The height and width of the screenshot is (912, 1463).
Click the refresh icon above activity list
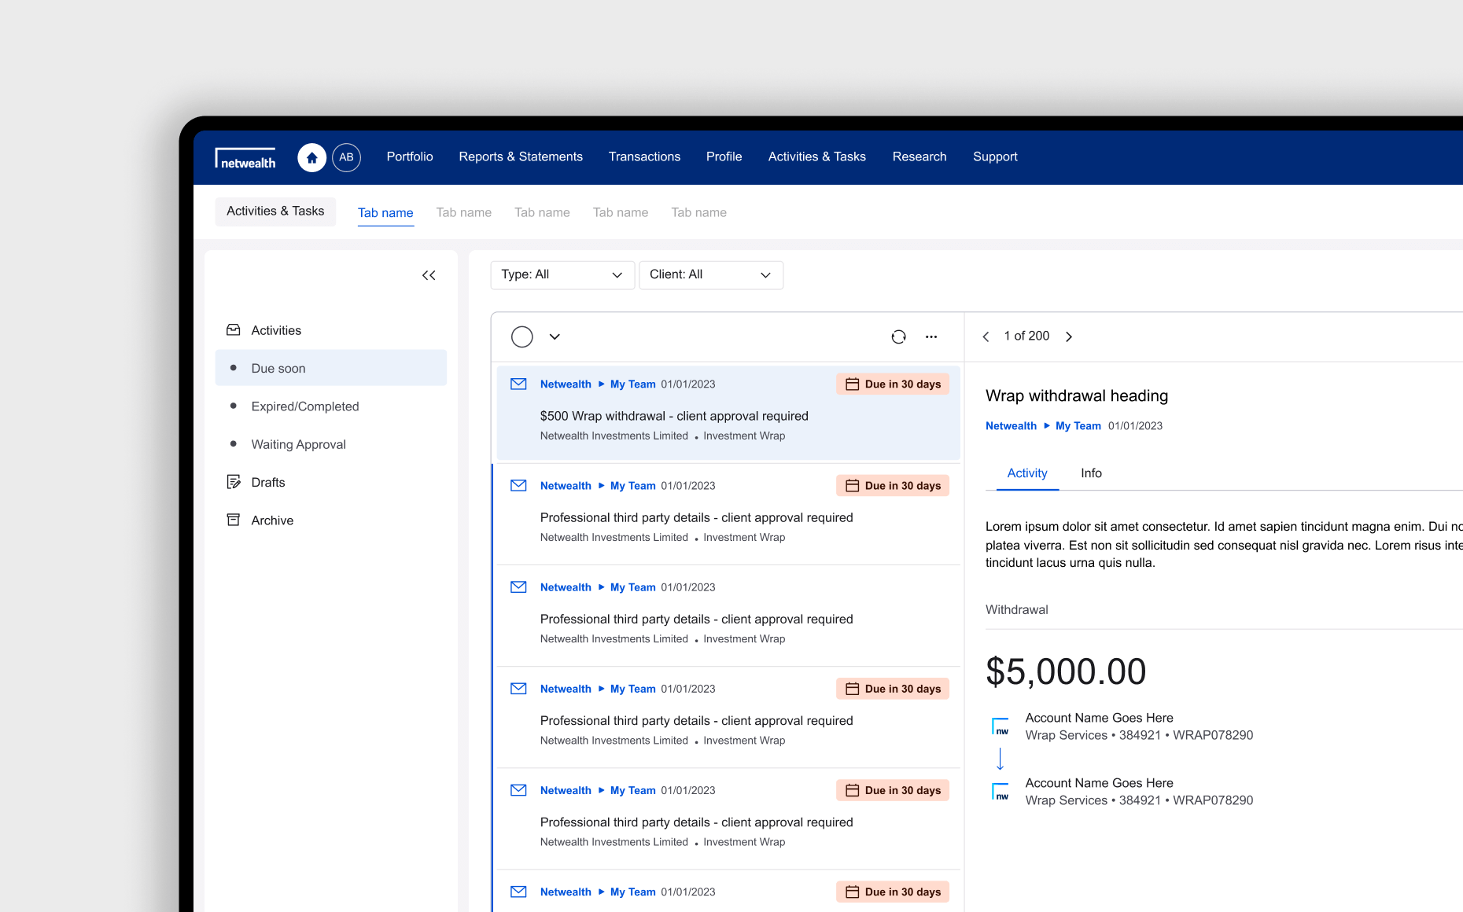pyautogui.click(x=898, y=336)
